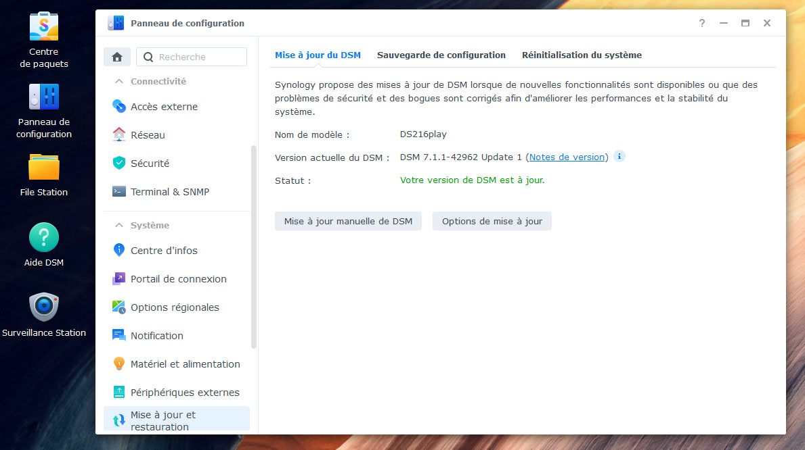This screenshot has width=805, height=450.
Task: Open Accès externe settings
Action: click(164, 107)
